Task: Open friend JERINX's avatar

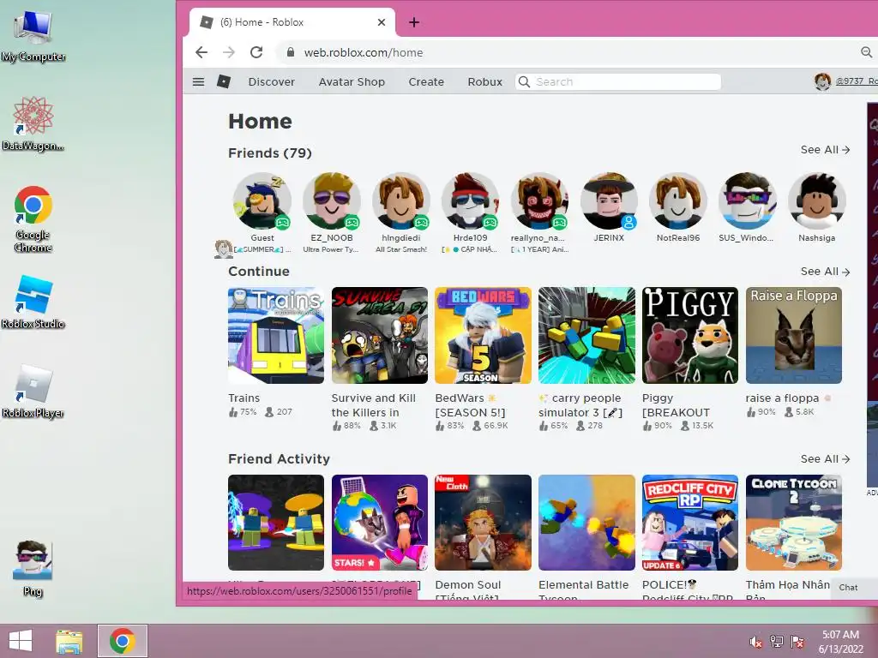Action: coord(609,201)
